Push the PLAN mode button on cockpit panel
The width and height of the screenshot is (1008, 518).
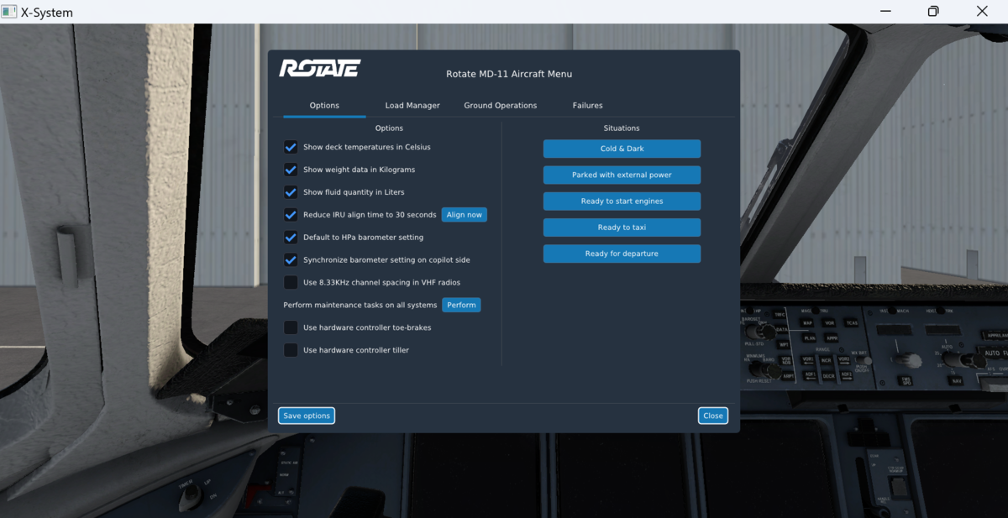[809, 338]
